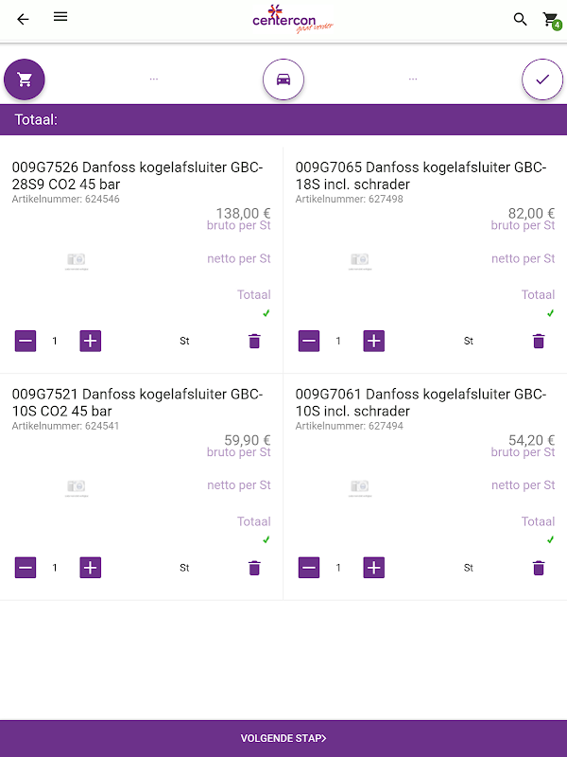Viewport: 567px width, 757px height.
Task: Go to the vehicle delivery step
Action: tap(283, 79)
